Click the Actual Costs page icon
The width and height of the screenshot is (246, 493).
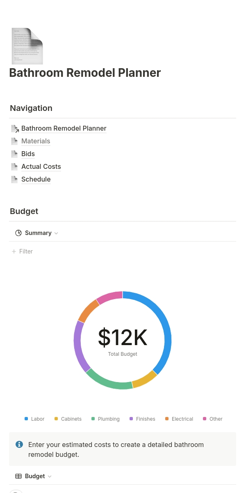(x=15, y=167)
